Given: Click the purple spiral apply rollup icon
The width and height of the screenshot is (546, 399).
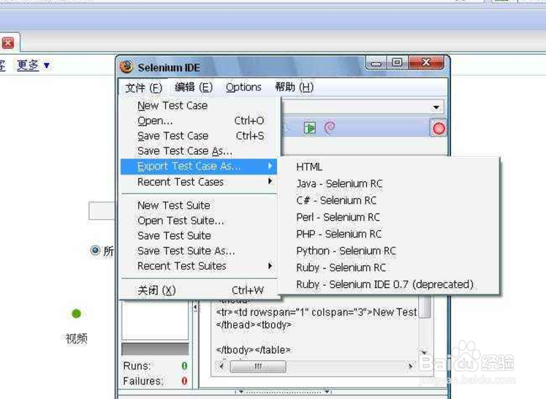Looking at the screenshot, I should 330,127.
